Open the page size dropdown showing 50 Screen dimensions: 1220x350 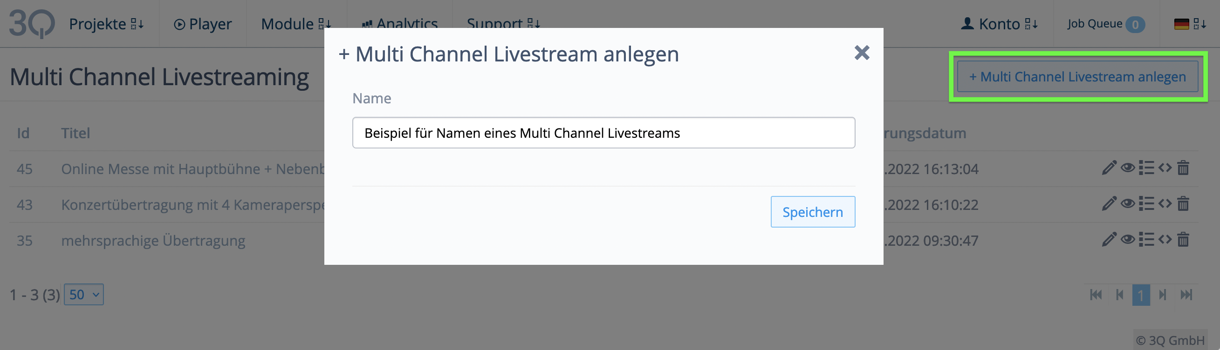pyautogui.click(x=84, y=295)
